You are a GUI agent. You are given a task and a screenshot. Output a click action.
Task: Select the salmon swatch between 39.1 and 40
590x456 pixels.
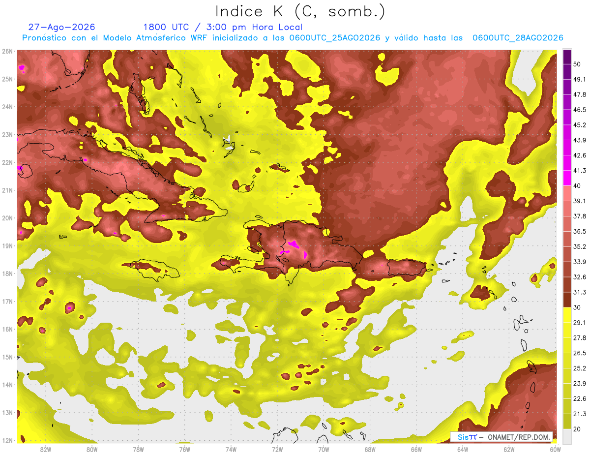coord(567,193)
